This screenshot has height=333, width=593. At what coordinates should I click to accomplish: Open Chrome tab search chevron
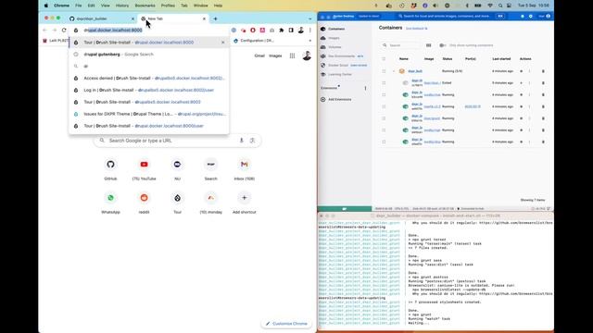pyautogui.click(x=309, y=18)
